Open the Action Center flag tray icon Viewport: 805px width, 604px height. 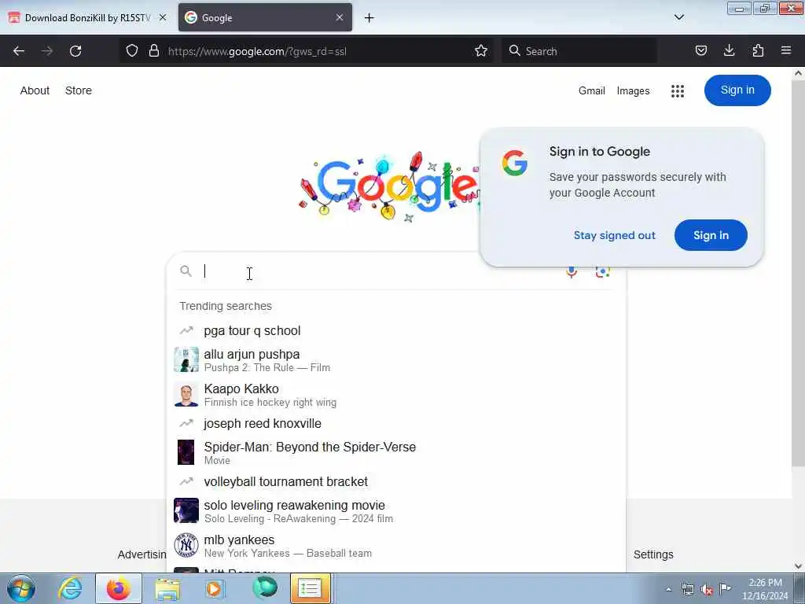pyautogui.click(x=725, y=589)
